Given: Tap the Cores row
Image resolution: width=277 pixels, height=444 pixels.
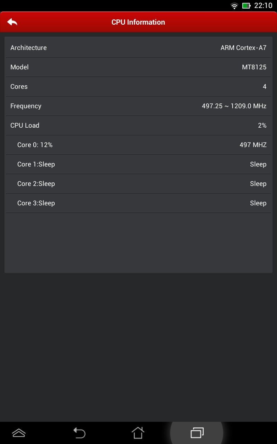Looking at the screenshot, I should [138, 87].
